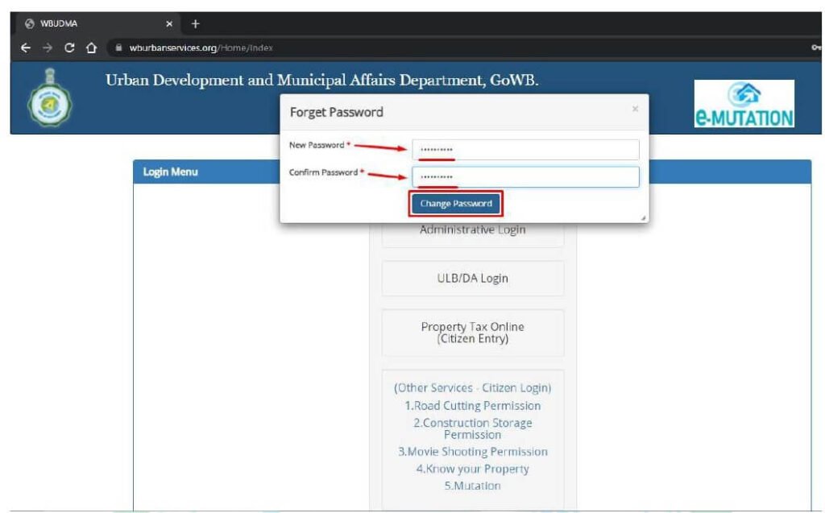This screenshot has height=513, width=825.
Task: Close the WBUDMA browser tab
Action: (x=169, y=23)
